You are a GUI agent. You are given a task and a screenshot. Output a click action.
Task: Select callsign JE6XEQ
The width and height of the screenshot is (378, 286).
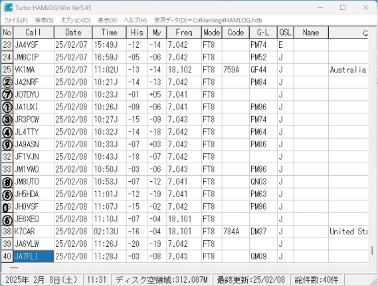click(x=27, y=219)
